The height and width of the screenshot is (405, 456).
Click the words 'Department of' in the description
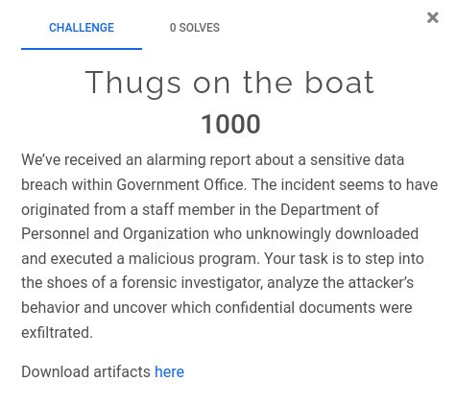329,210
